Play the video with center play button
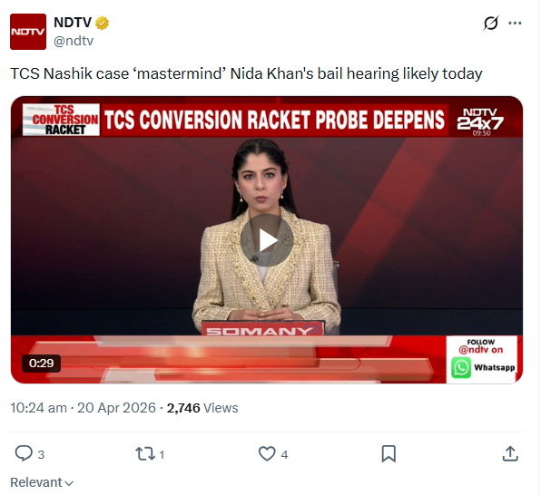This screenshot has width=541, height=495. point(267,240)
